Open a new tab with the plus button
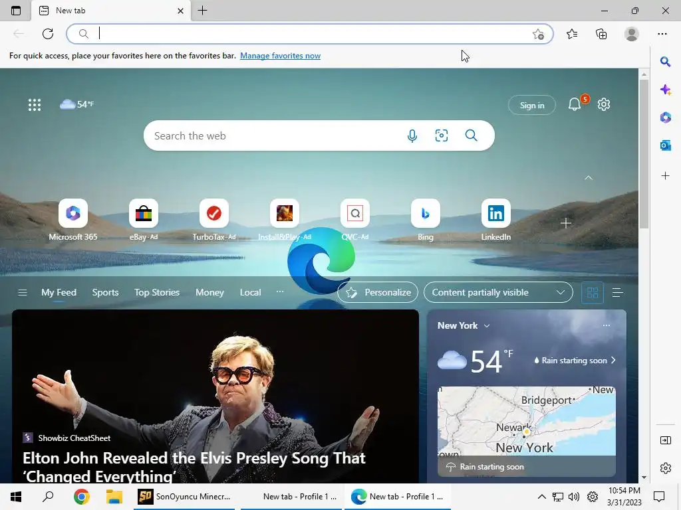681x510 pixels. [202, 11]
